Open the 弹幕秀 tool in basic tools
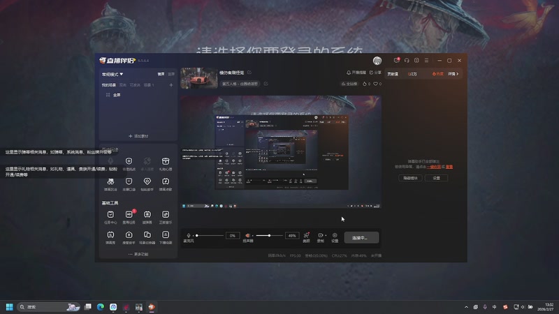This screenshot has height=314, width=559. point(110,237)
